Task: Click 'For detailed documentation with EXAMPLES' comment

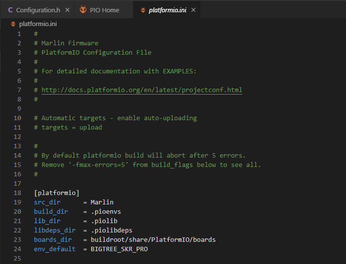Action: pos(119,71)
